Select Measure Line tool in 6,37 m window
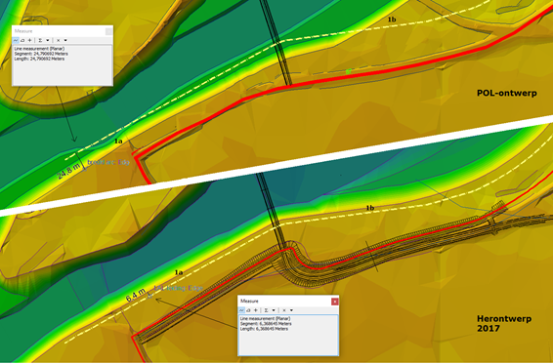This screenshot has width=553, height=364. click(x=241, y=310)
